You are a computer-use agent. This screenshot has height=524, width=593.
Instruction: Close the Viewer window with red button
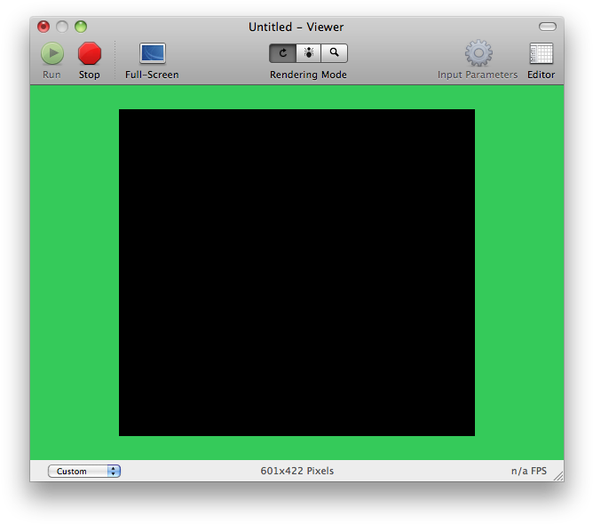tap(43, 27)
